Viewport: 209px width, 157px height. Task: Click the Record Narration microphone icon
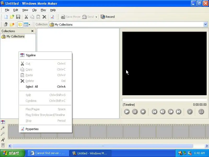3,139
